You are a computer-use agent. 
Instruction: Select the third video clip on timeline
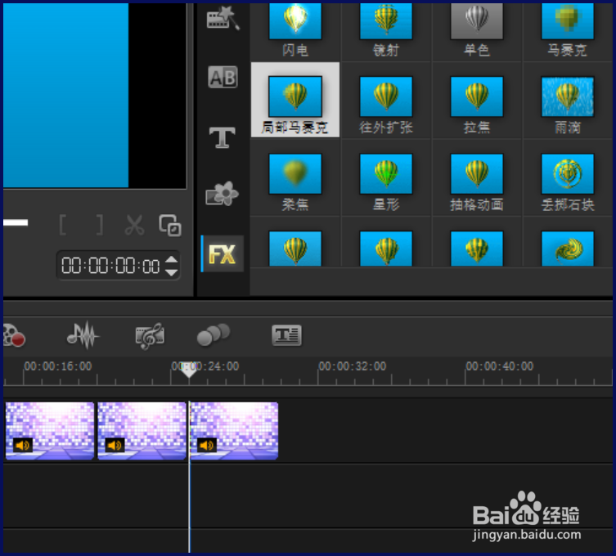[234, 430]
